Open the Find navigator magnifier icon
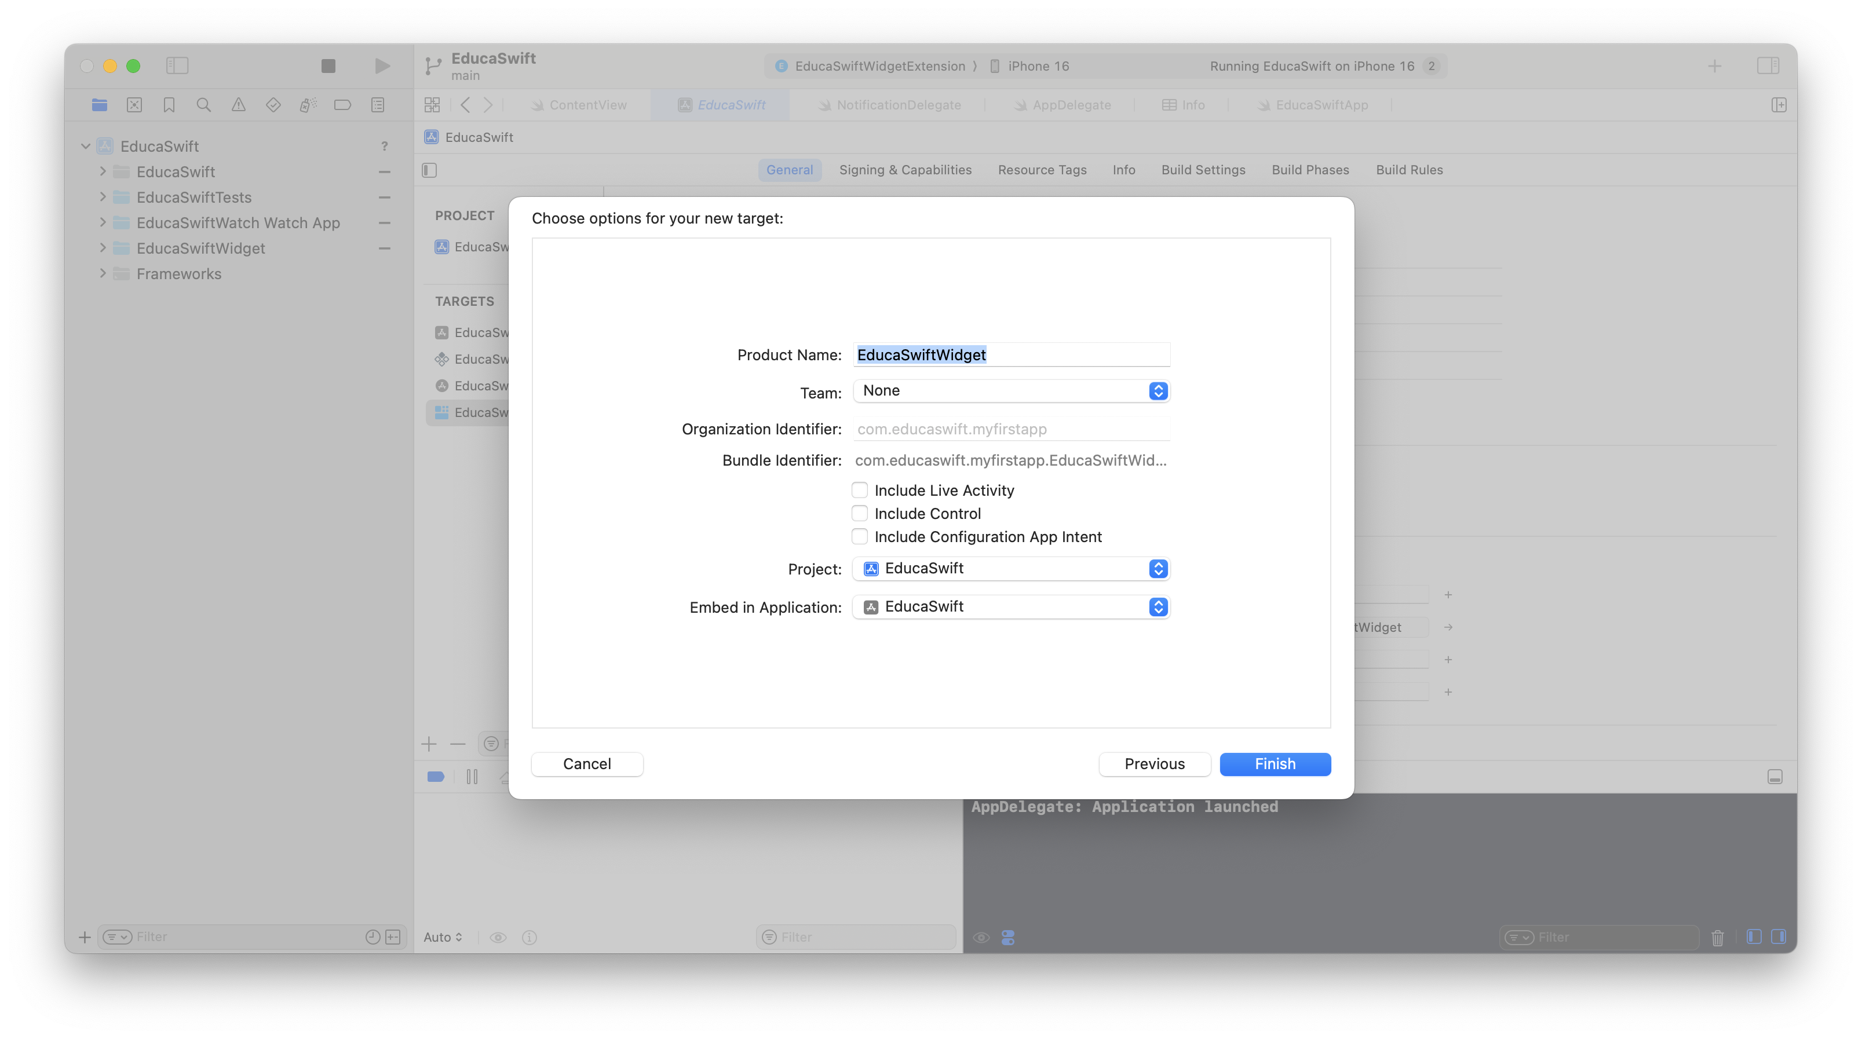Image resolution: width=1862 pixels, height=1039 pixels. (x=204, y=105)
